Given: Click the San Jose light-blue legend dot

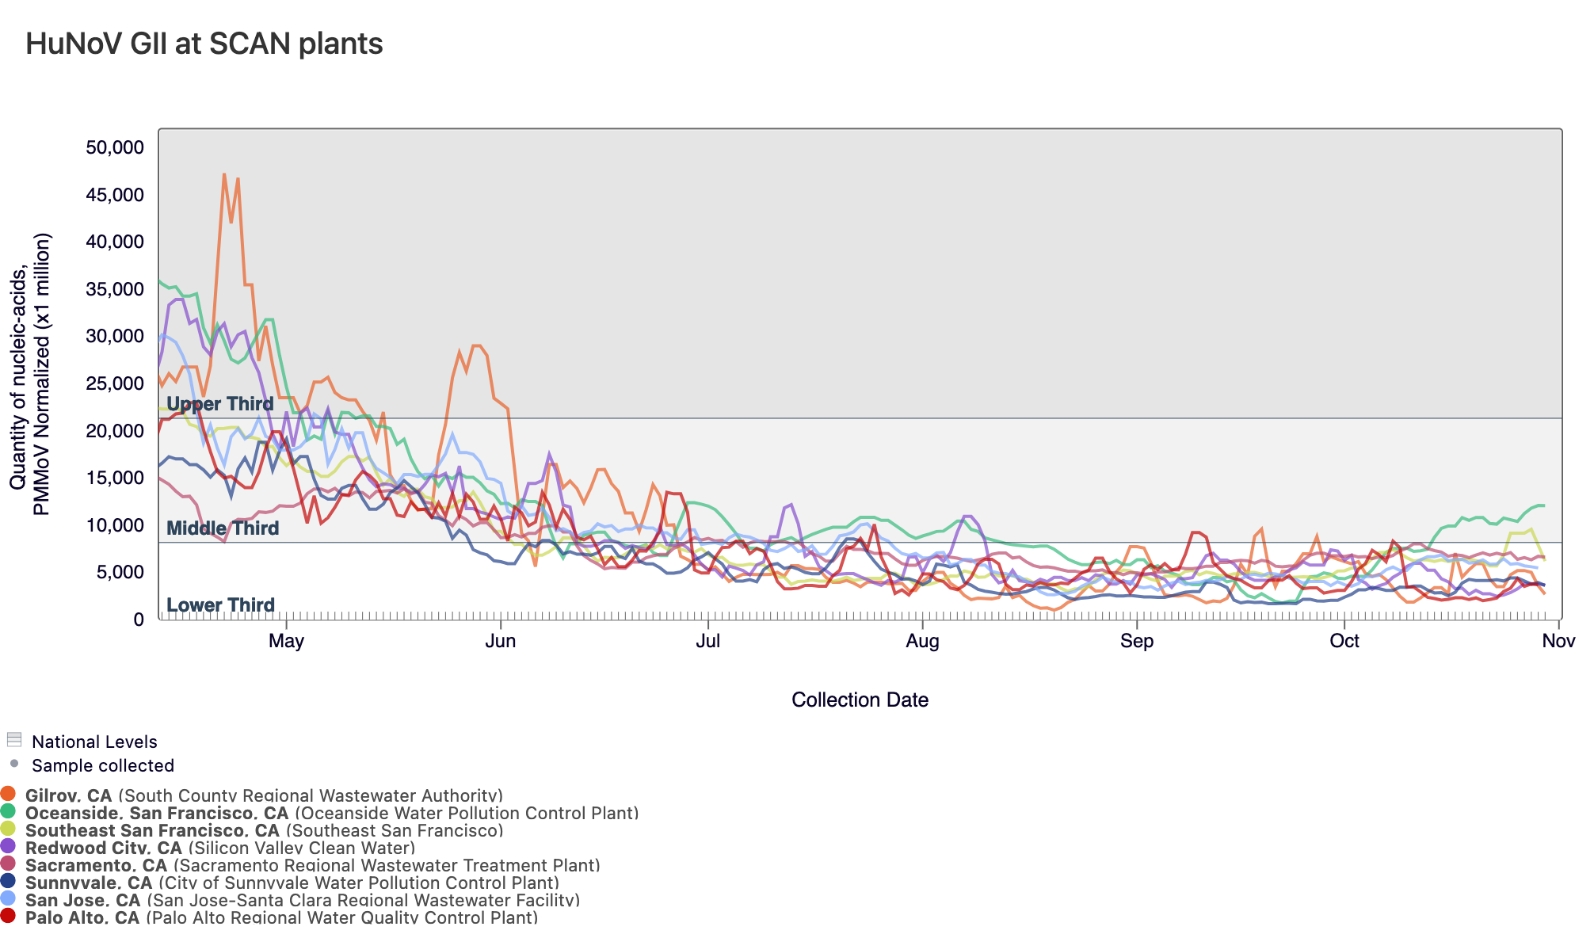Looking at the screenshot, I should pyautogui.click(x=8, y=898).
